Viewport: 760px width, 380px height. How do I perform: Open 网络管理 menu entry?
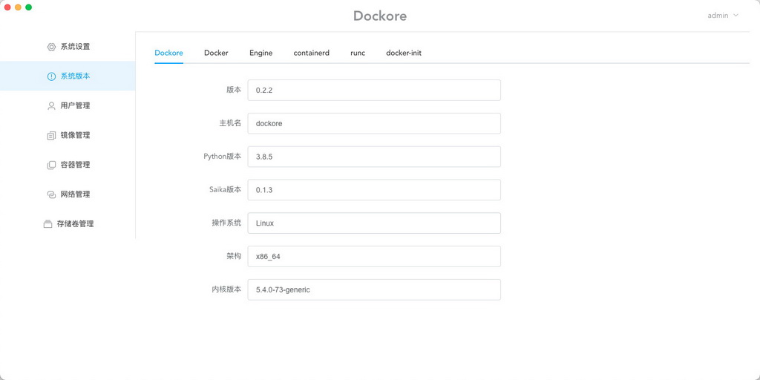(x=68, y=194)
